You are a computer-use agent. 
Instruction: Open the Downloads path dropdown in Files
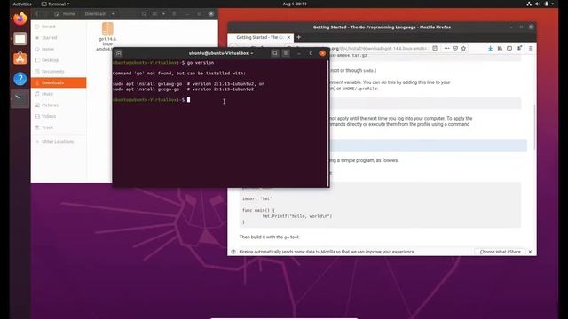pyautogui.click(x=99, y=14)
